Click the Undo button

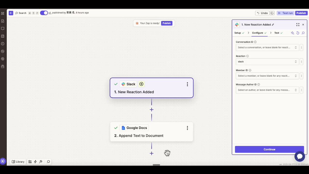tap(262, 13)
